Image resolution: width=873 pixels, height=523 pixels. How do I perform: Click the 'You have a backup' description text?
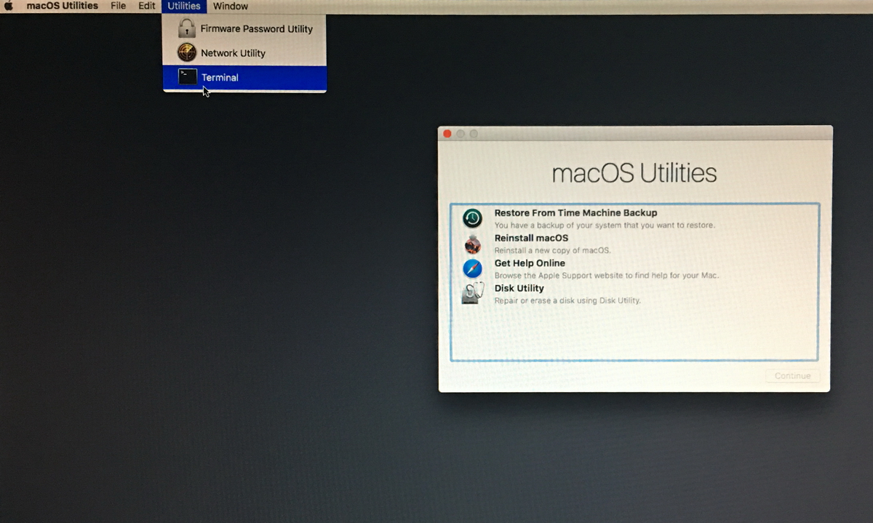click(605, 225)
